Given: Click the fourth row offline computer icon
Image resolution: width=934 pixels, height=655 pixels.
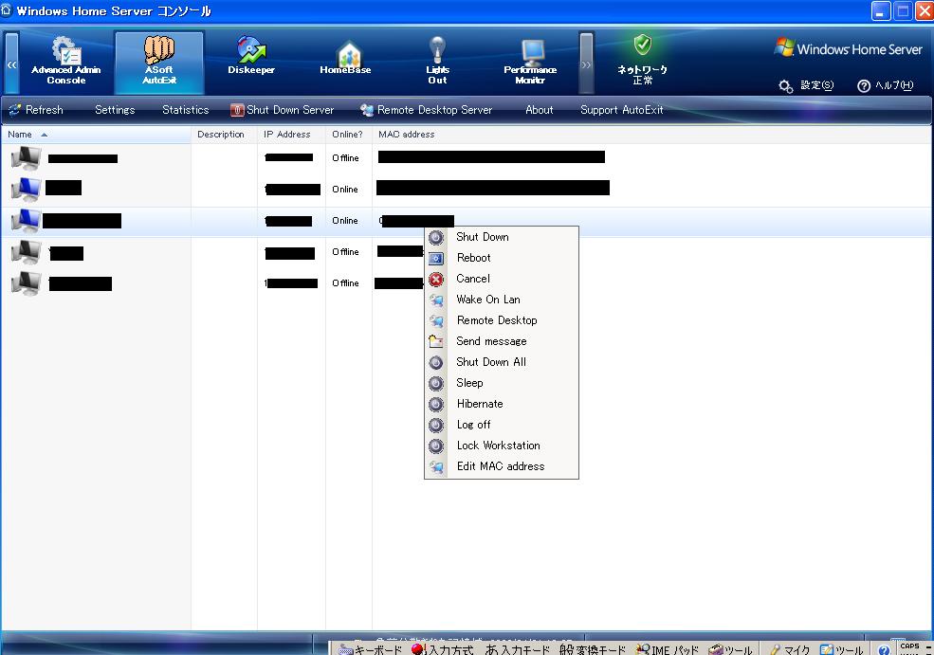Looking at the screenshot, I should coord(26,252).
